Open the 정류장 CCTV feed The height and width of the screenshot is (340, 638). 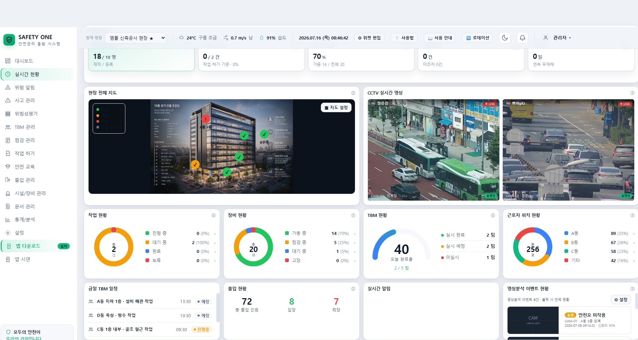coord(434,150)
